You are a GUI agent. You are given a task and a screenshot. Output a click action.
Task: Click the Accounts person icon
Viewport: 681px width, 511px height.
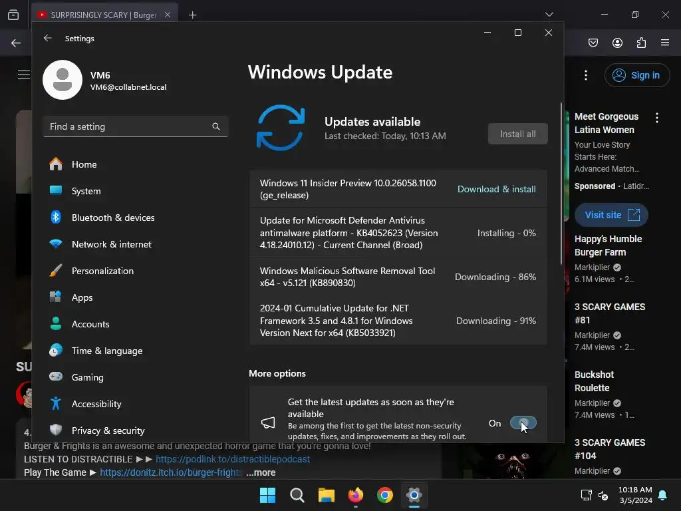[x=56, y=324]
